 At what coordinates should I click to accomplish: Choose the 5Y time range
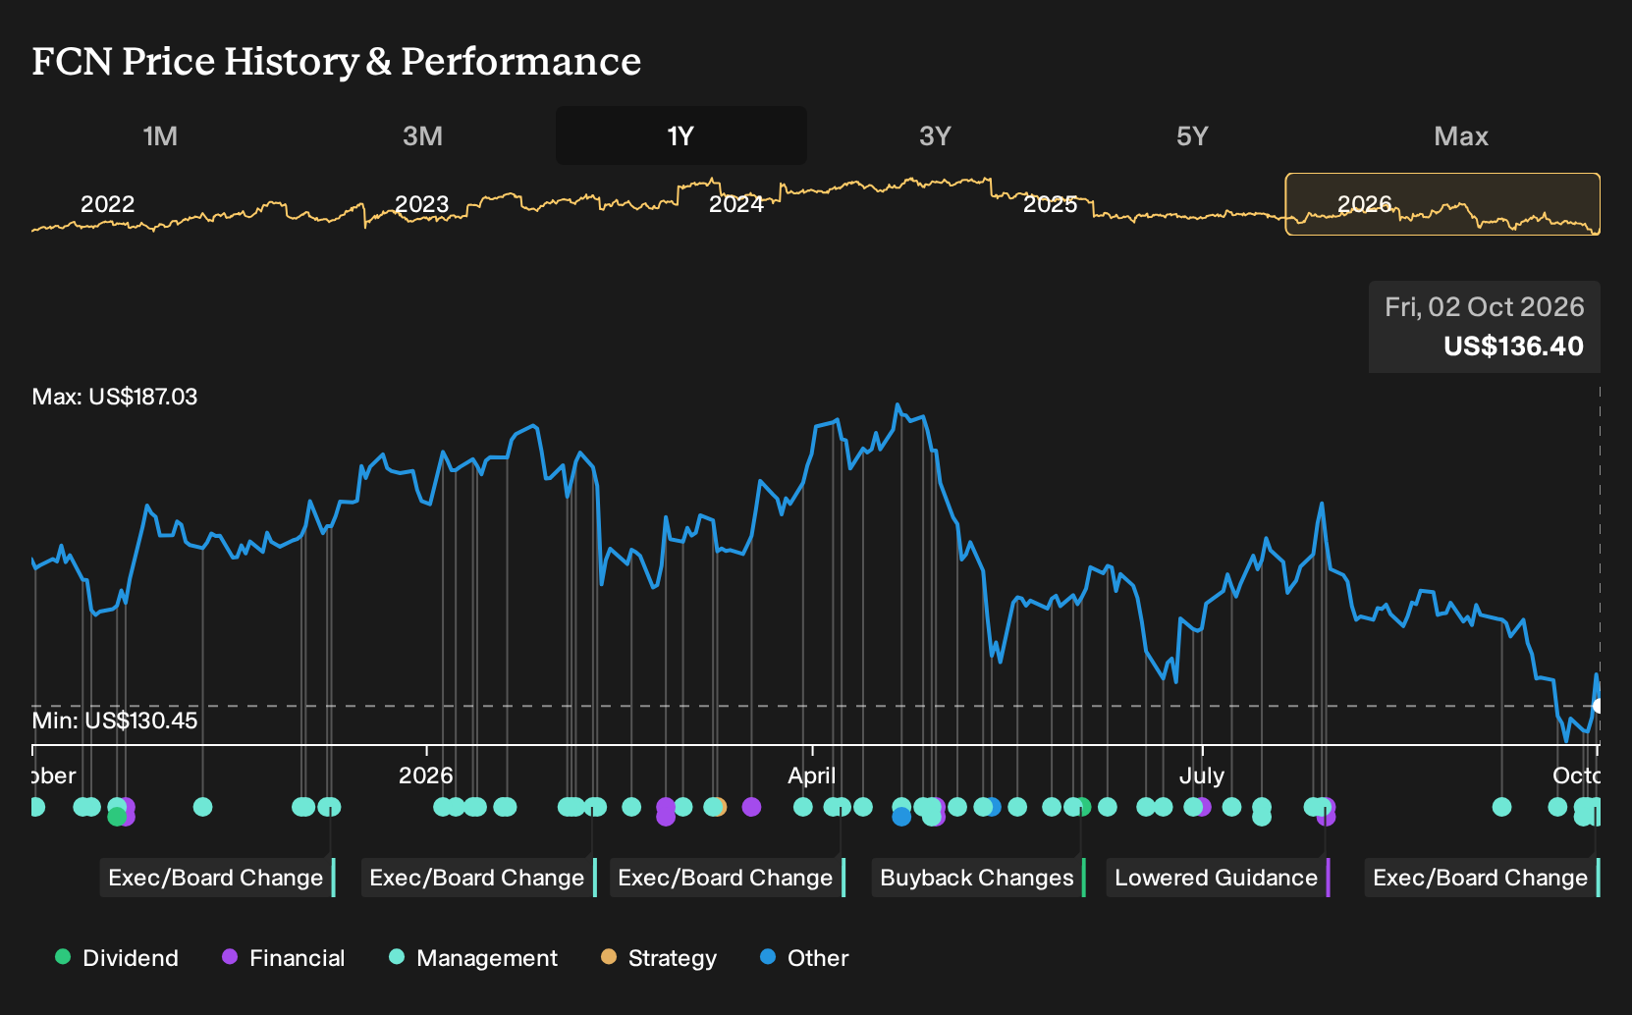(1192, 135)
